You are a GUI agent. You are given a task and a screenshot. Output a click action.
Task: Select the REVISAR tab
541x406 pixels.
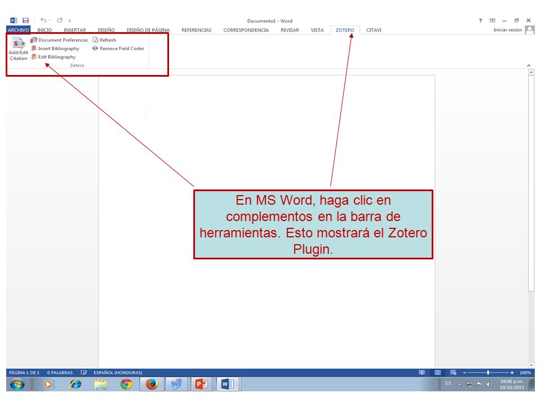pyautogui.click(x=290, y=30)
